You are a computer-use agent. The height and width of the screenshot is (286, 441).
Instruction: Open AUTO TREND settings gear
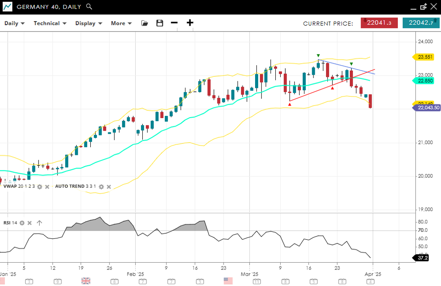101,186
